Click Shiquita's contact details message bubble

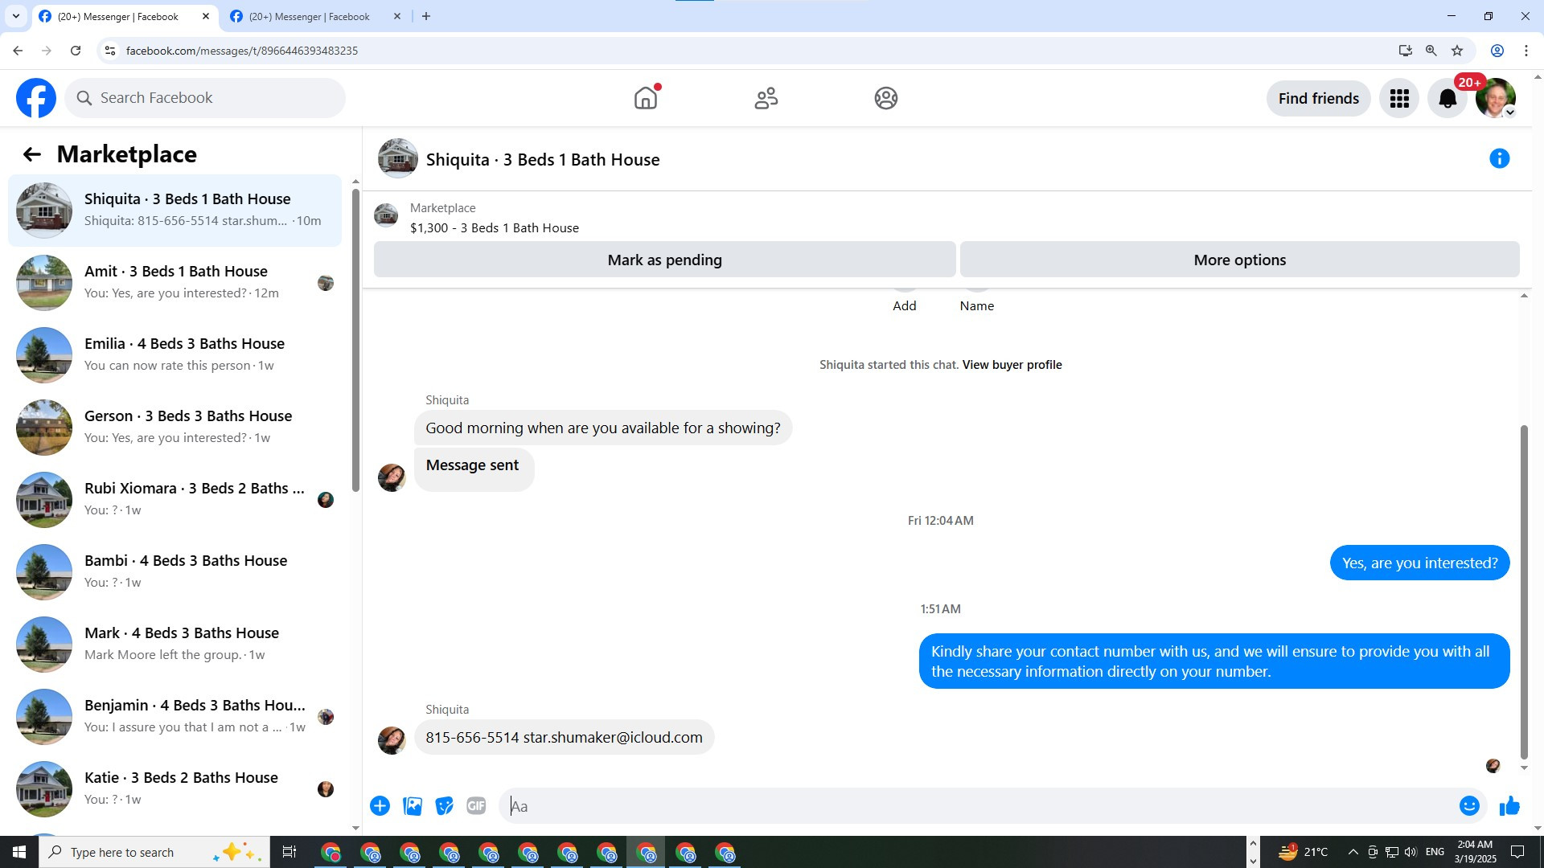coord(564,738)
